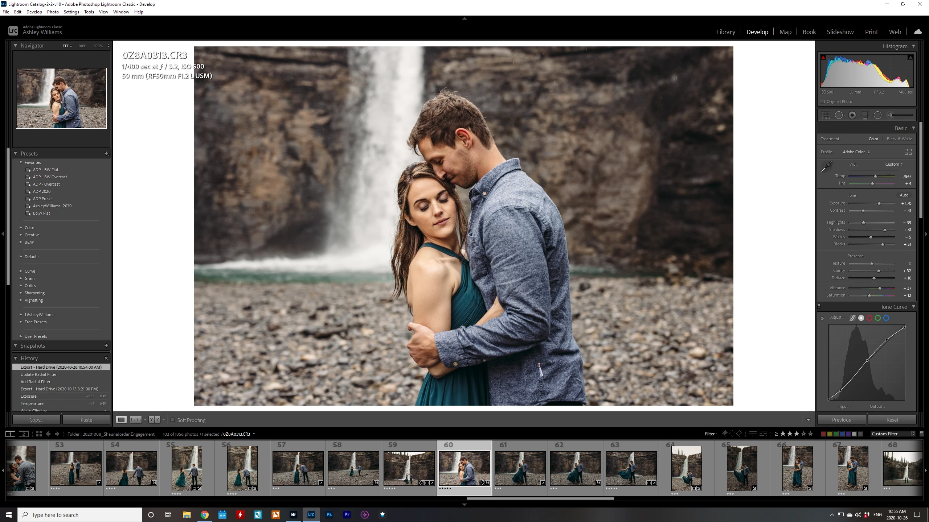Activate the Red Eye Correction tool
929x522 pixels.
[x=852, y=115]
